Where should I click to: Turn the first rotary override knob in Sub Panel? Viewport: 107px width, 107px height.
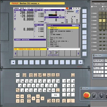(x=94, y=95)
